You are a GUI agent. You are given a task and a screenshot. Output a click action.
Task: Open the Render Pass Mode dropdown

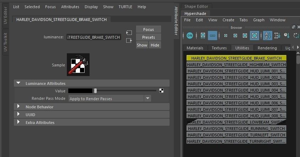pyautogui.click(x=110, y=98)
